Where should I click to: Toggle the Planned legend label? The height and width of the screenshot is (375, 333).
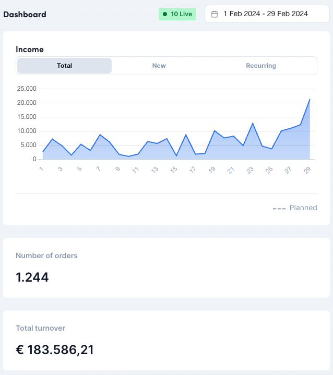(x=303, y=208)
